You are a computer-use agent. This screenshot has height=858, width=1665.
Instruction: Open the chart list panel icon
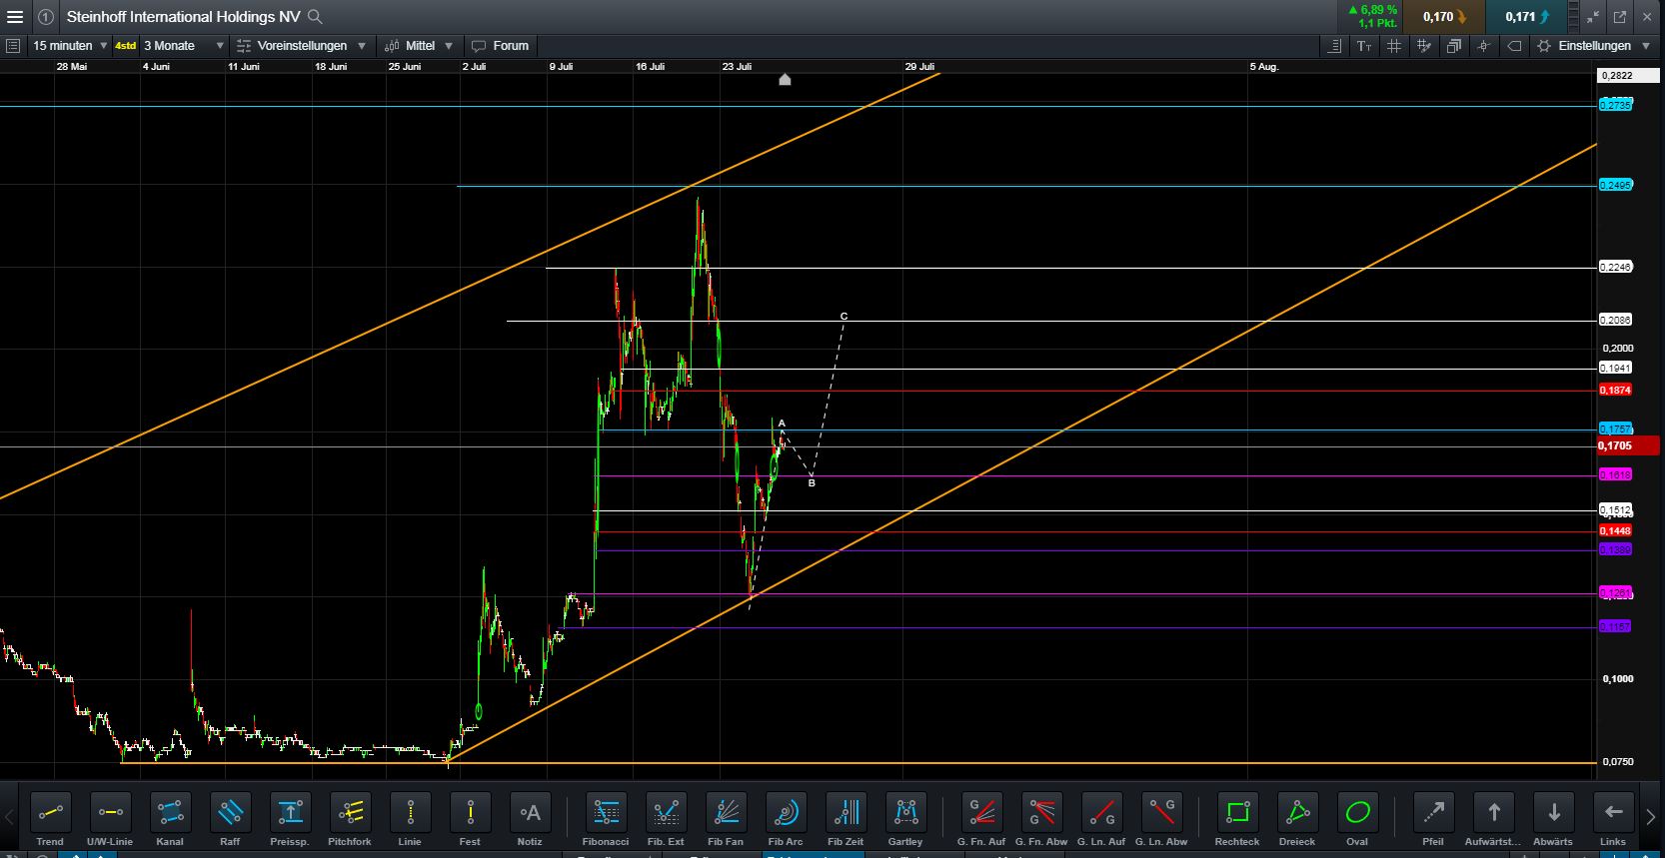coord(13,46)
